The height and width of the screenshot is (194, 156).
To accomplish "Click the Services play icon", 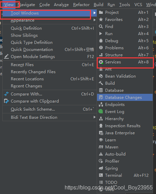I will point(101,62).
